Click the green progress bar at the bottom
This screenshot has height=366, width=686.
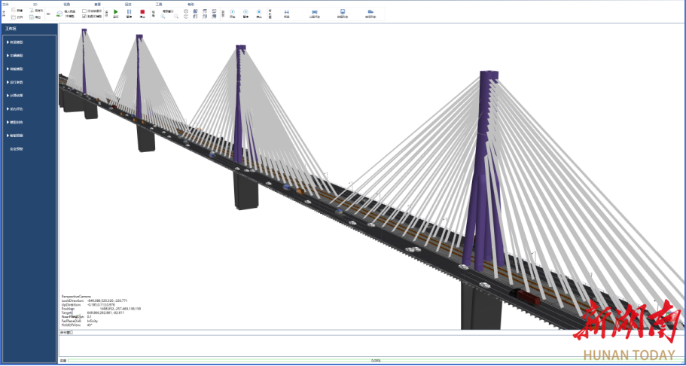tap(376, 361)
